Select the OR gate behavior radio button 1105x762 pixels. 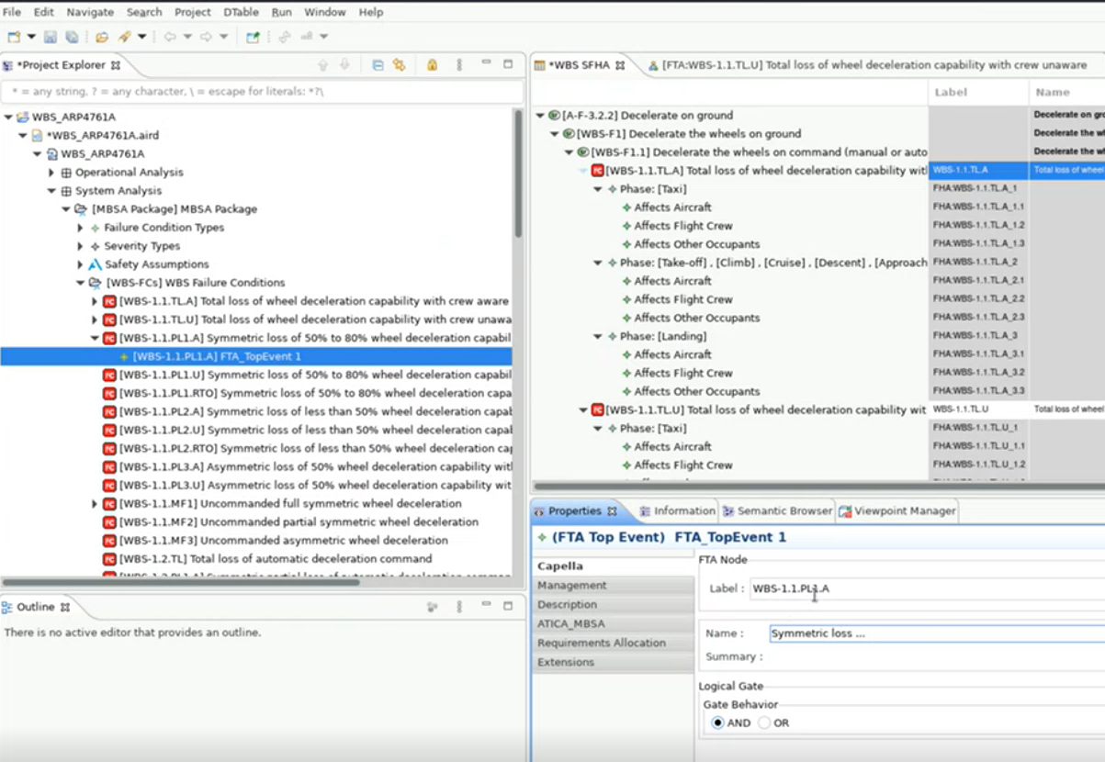764,723
